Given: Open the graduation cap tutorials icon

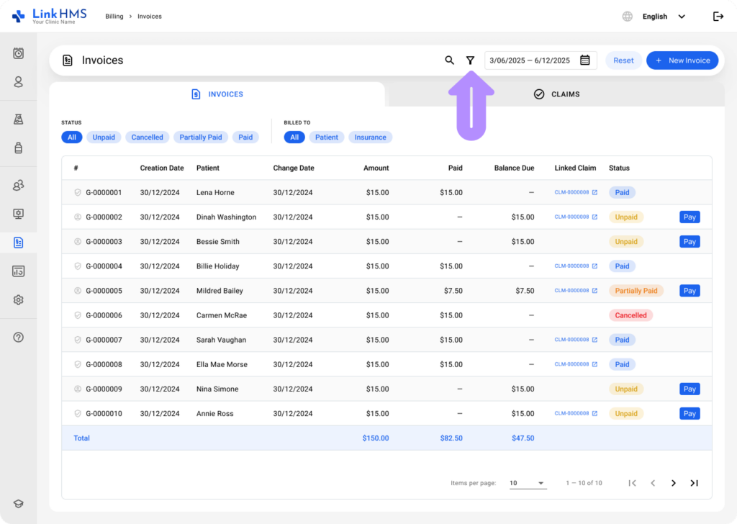Looking at the screenshot, I should click(18, 504).
